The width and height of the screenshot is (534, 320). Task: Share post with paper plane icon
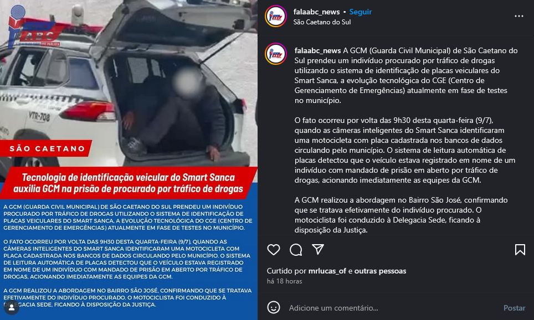(318, 249)
